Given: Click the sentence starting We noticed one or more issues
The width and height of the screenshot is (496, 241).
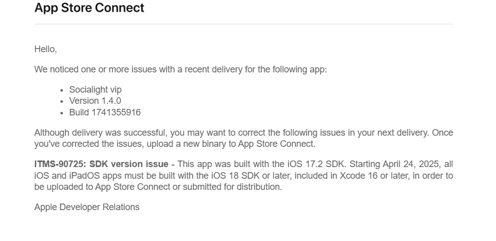Looking at the screenshot, I should [181, 69].
